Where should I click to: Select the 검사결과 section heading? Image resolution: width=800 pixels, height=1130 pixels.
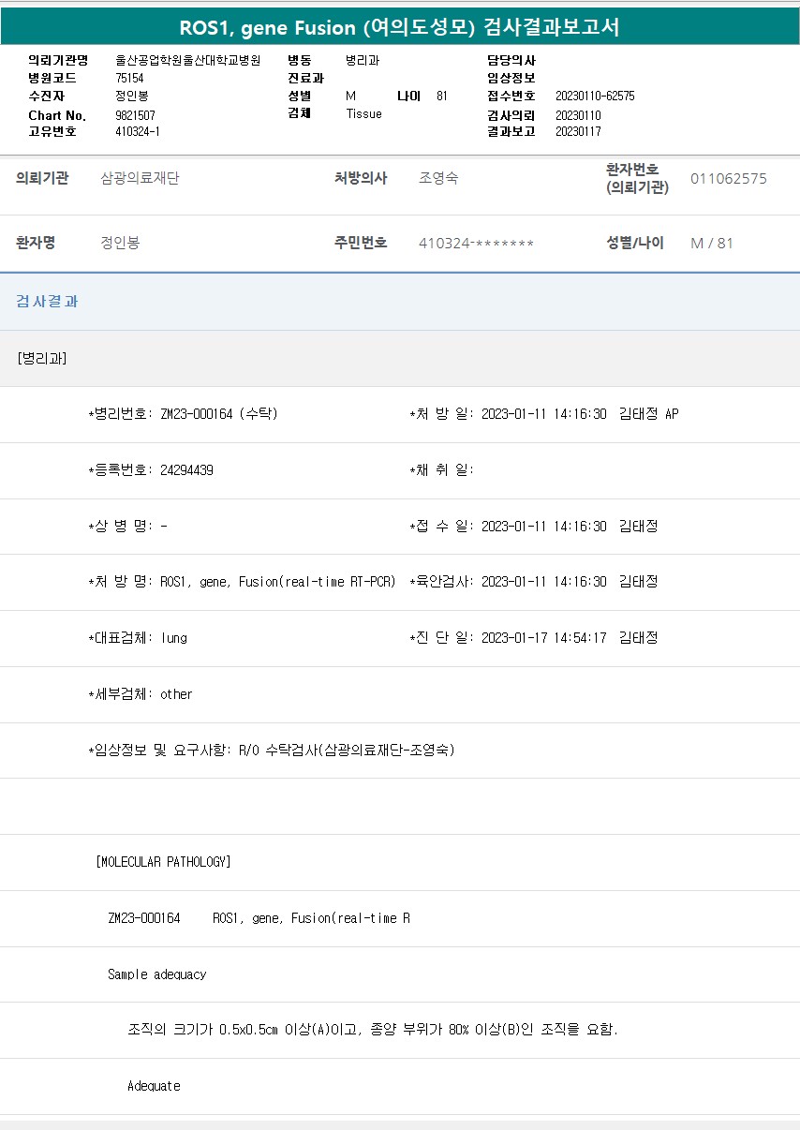[48, 302]
